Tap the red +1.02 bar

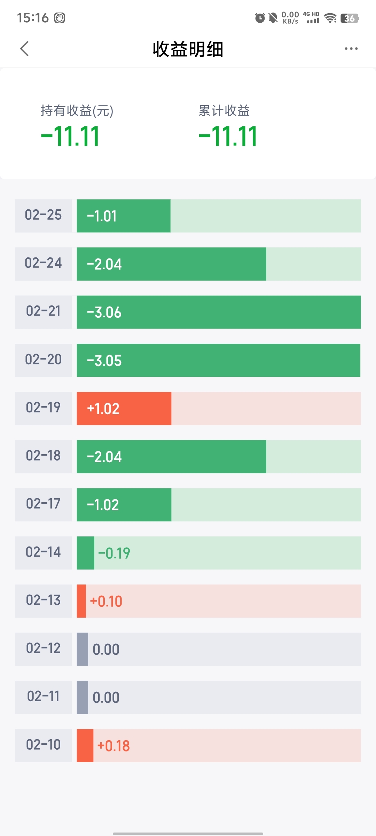[124, 409]
